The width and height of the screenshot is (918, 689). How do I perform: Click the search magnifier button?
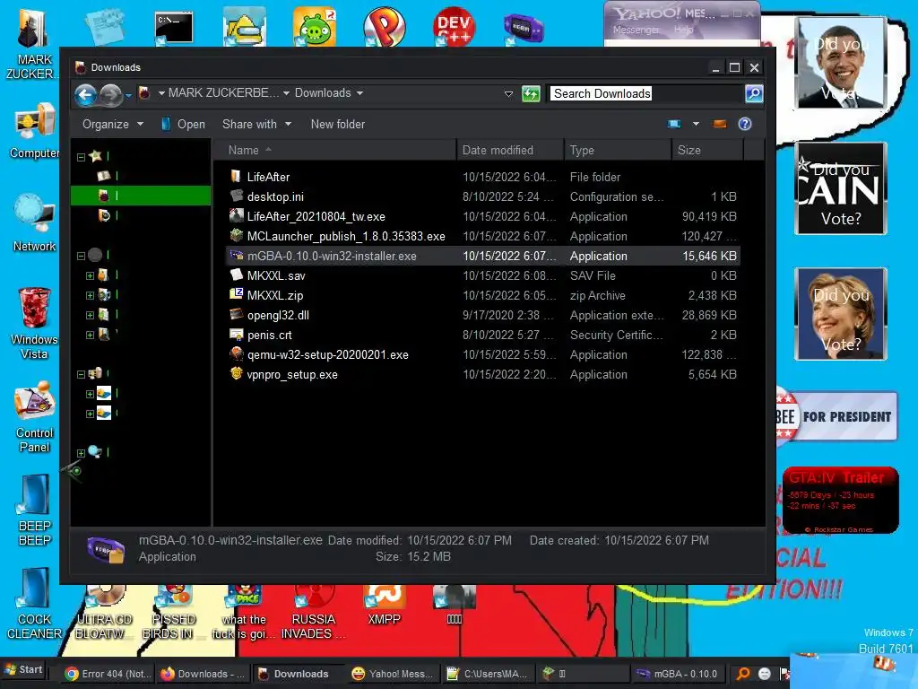(x=753, y=93)
